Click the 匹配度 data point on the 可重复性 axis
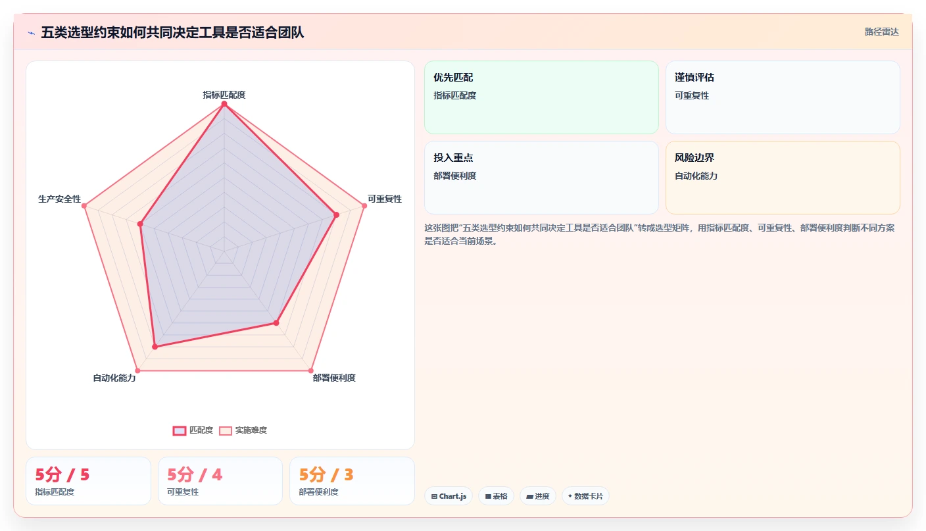Image resolution: width=926 pixels, height=531 pixels. pyautogui.click(x=336, y=215)
